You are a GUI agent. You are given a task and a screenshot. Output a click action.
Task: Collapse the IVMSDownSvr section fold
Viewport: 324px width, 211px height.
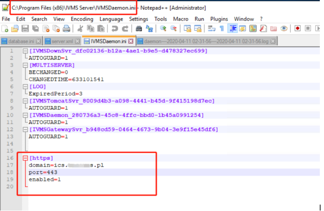[25, 51]
